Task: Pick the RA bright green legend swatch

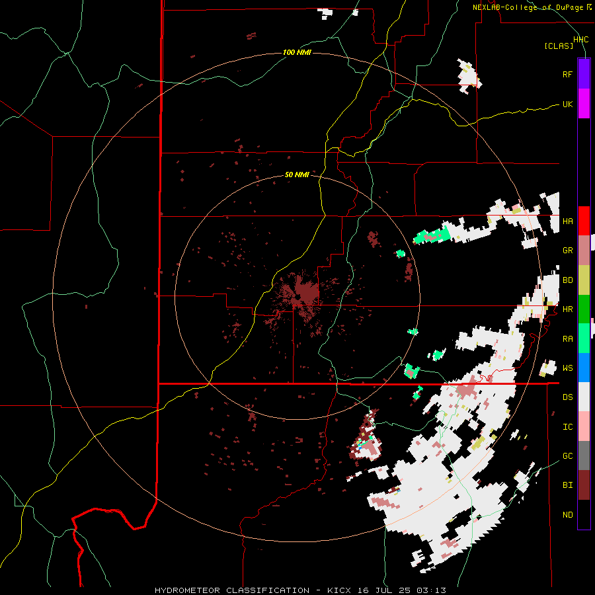Action: [584, 338]
